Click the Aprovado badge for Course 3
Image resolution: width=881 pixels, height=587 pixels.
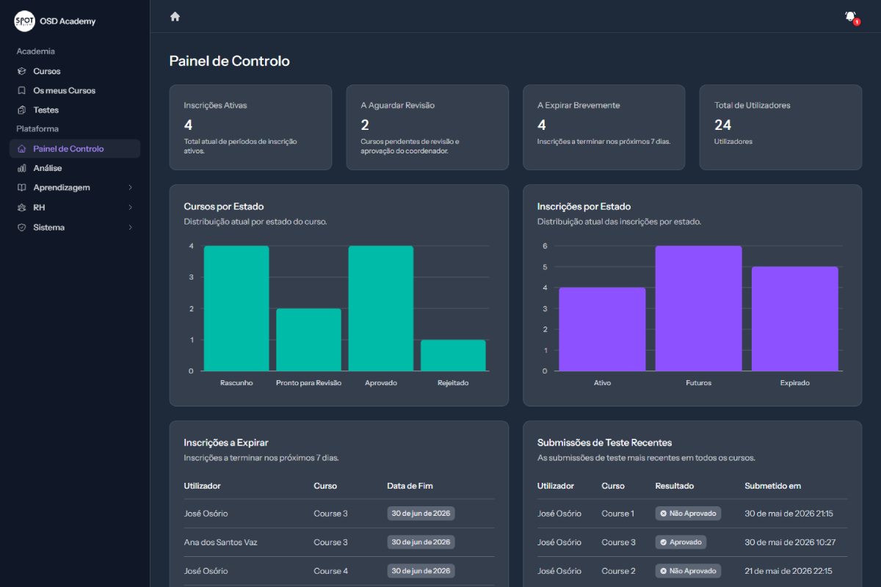coord(681,542)
